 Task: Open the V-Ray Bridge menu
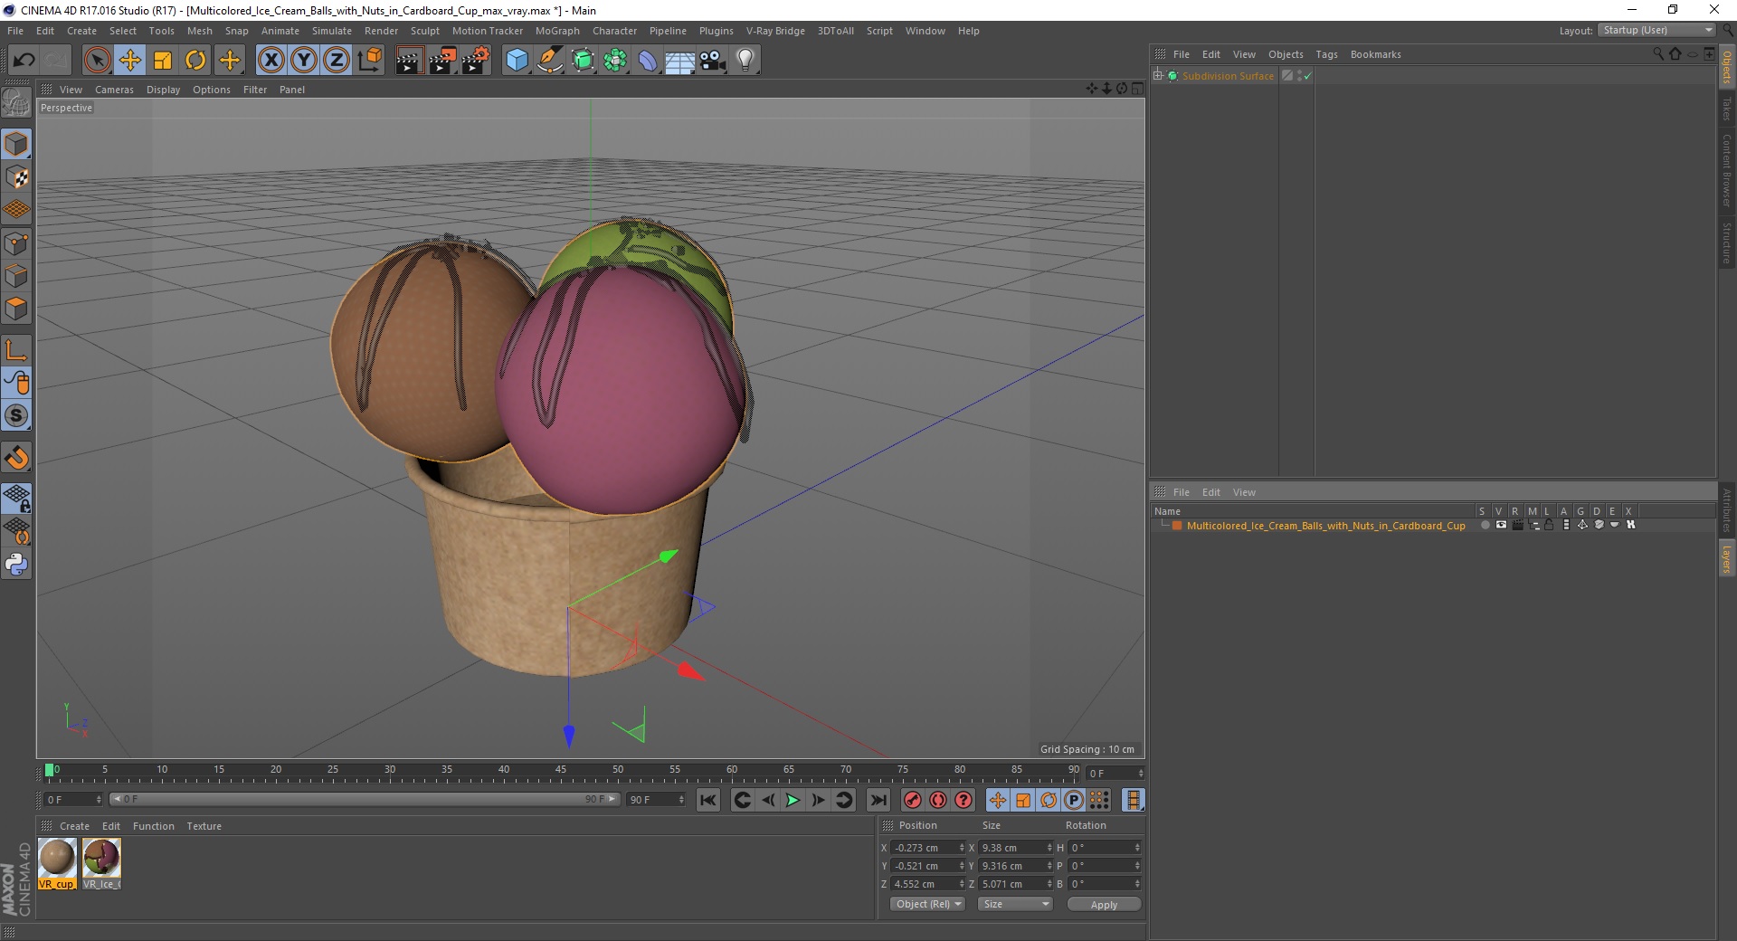point(775,31)
